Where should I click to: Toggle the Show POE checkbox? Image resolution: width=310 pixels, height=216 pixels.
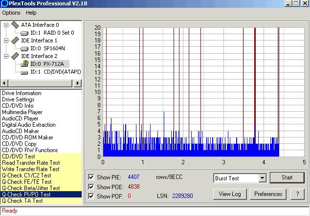(91, 187)
